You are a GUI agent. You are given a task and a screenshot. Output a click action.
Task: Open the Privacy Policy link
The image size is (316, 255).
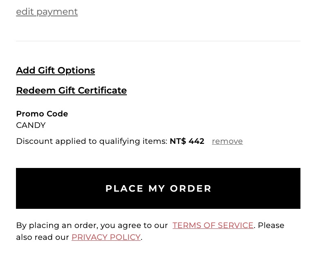106,237
